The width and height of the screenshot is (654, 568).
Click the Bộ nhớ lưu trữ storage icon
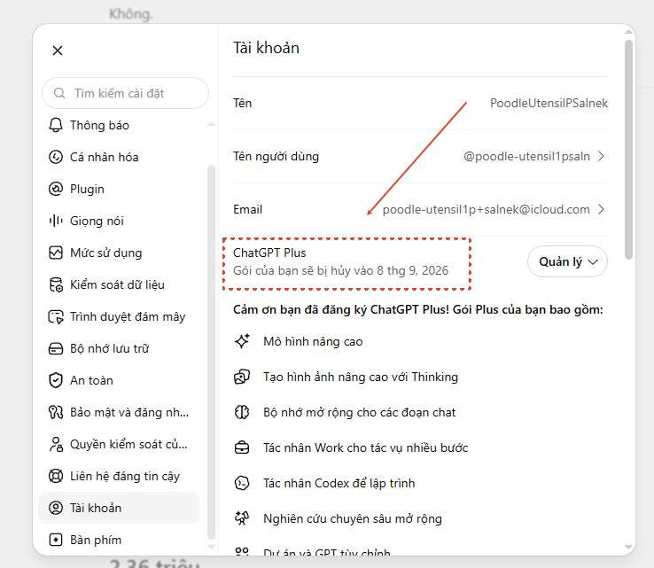[x=56, y=348]
